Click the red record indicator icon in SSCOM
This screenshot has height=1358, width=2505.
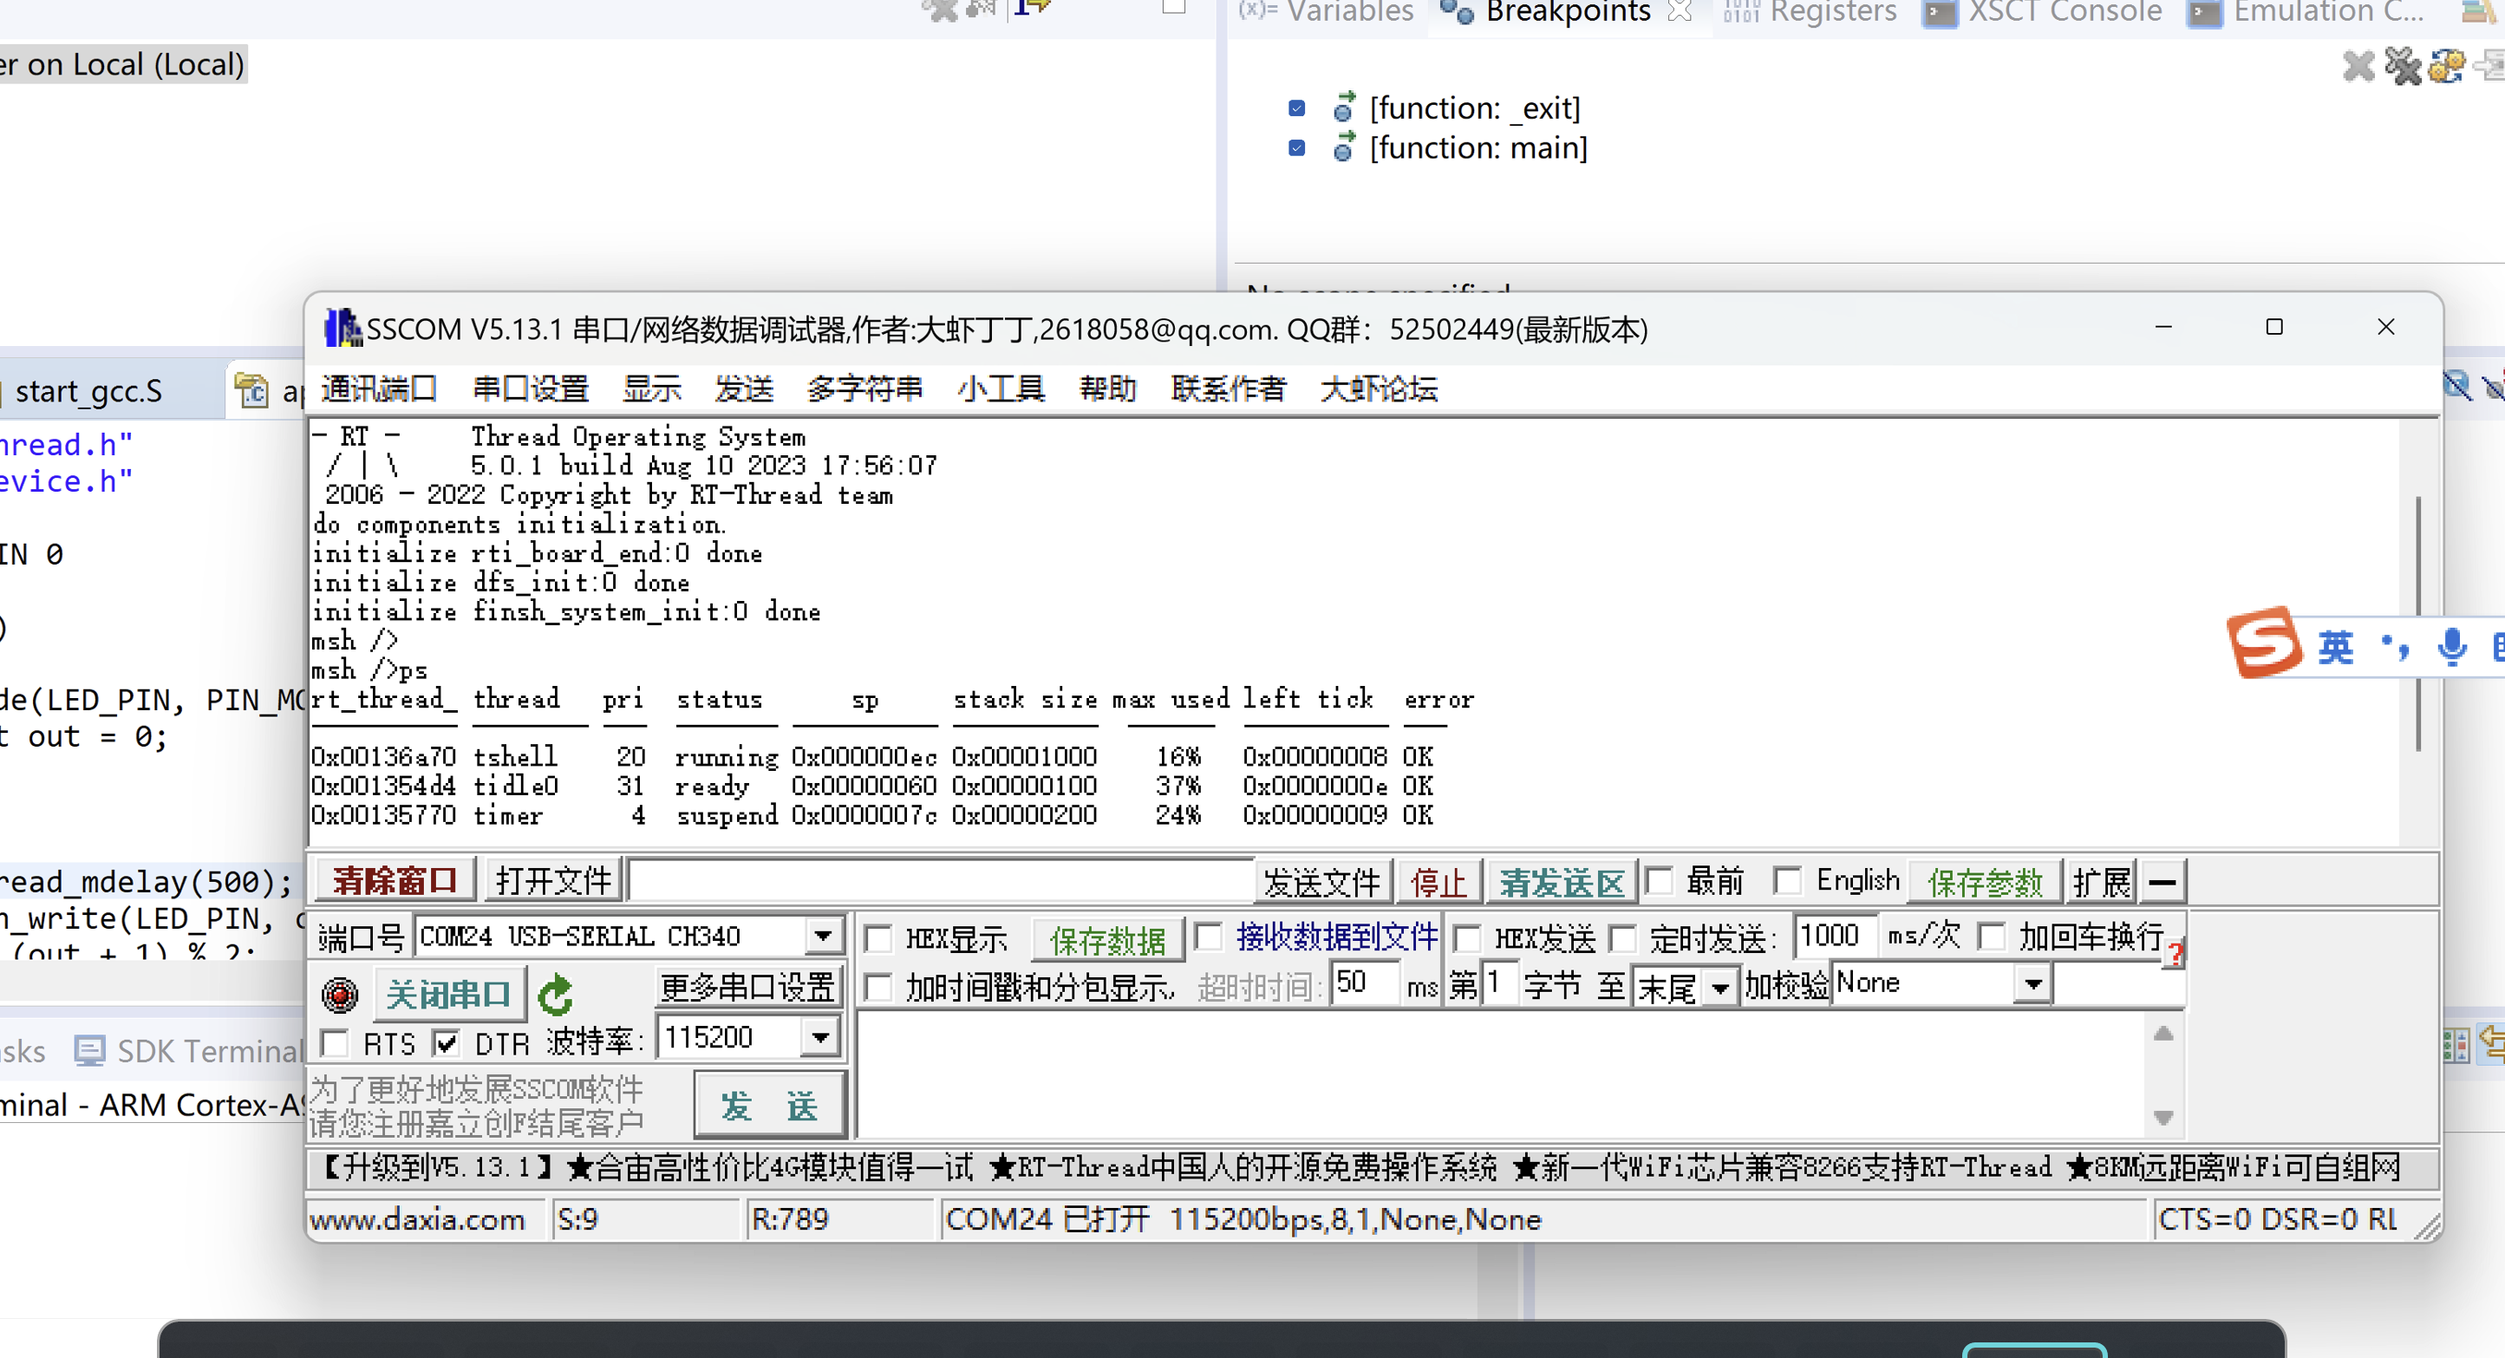[339, 994]
